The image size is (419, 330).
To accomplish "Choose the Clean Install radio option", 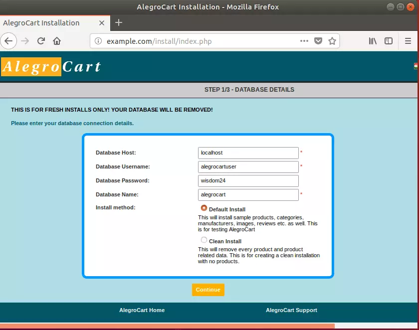I will coord(204,240).
